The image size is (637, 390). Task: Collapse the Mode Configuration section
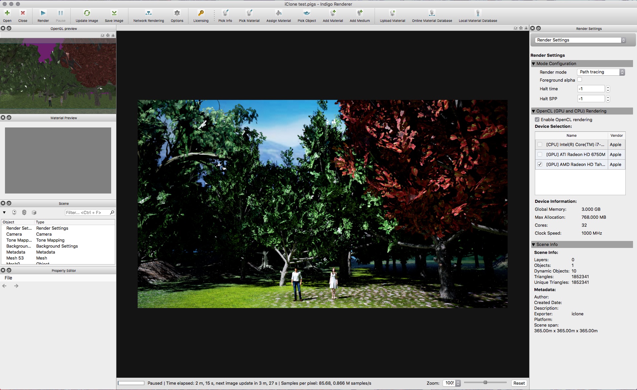point(533,64)
